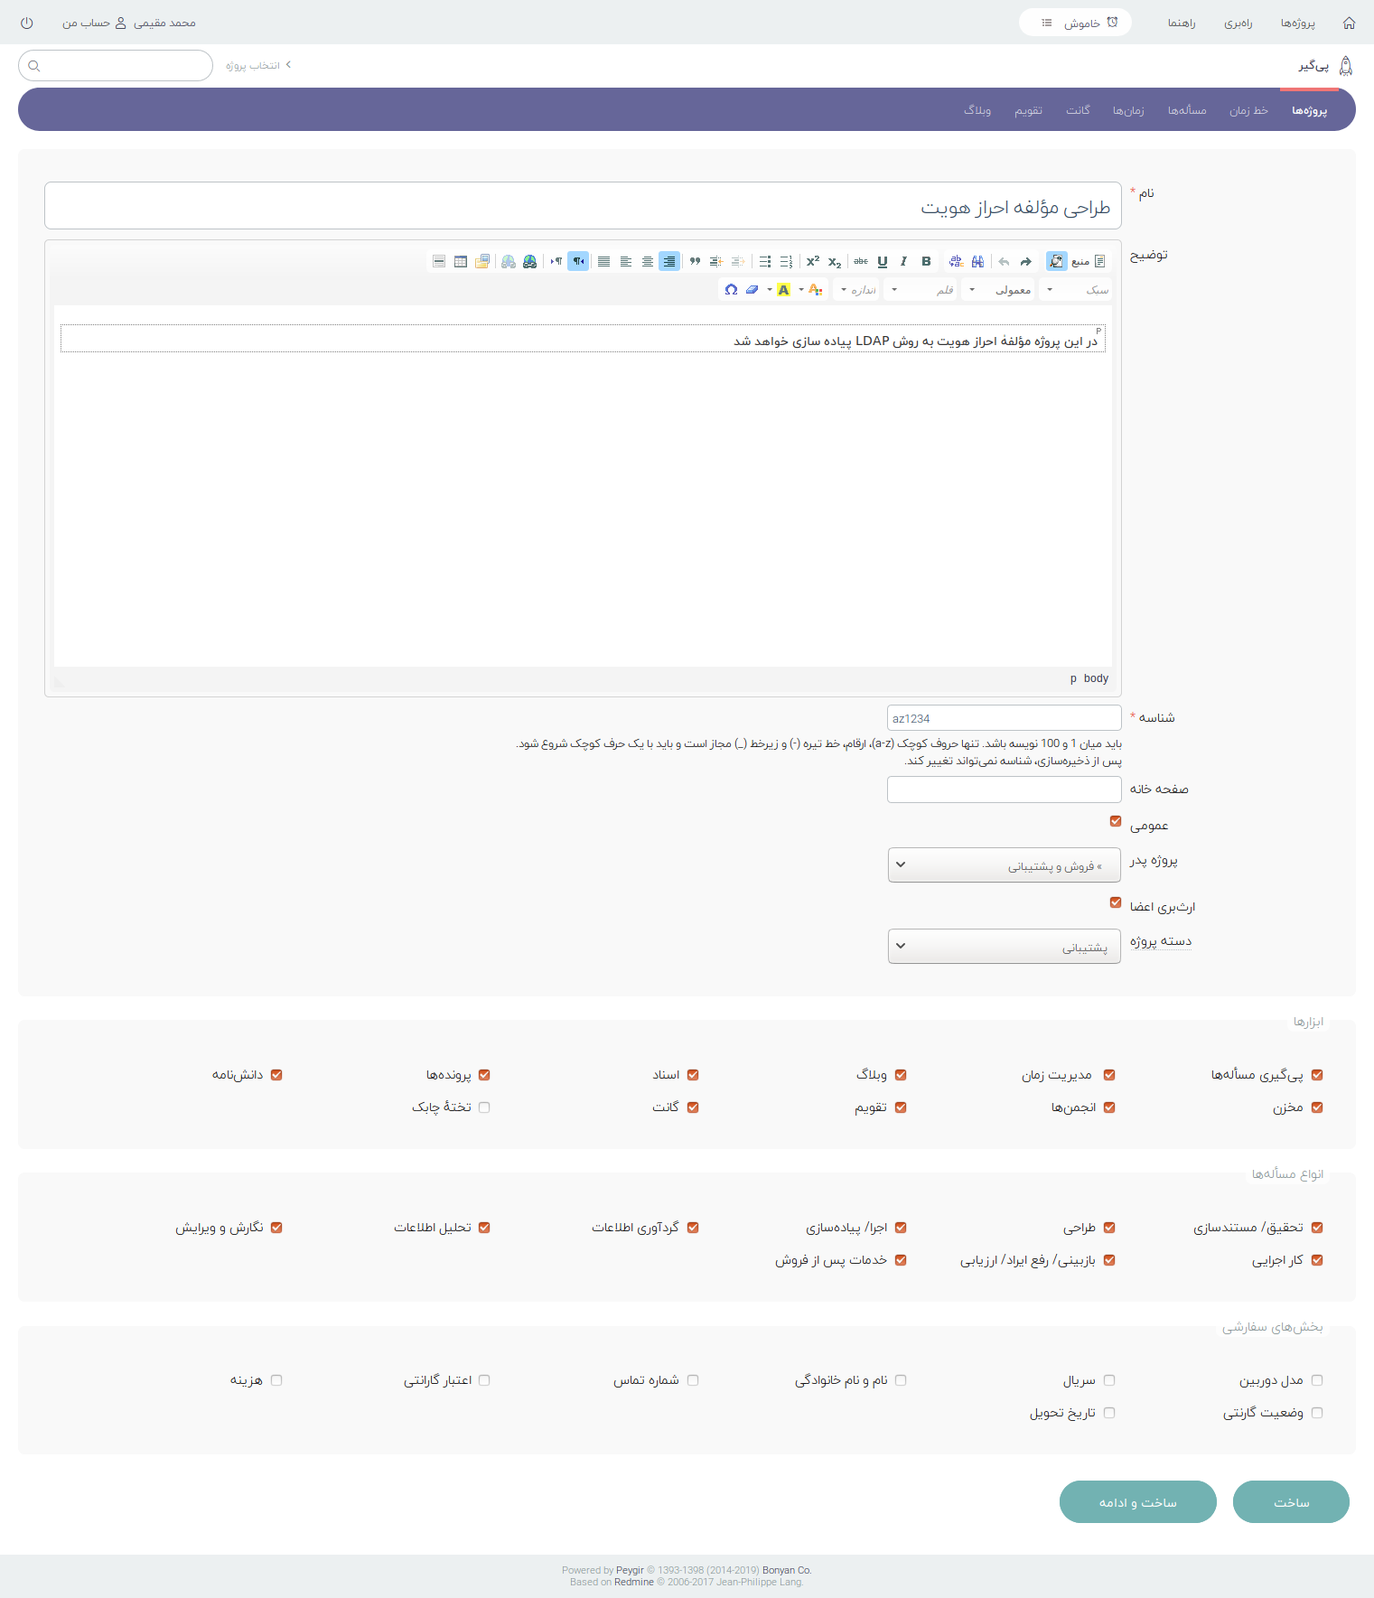Click the ساخت و ادامه button
The width and height of the screenshot is (1374, 1598).
pyautogui.click(x=1138, y=1501)
